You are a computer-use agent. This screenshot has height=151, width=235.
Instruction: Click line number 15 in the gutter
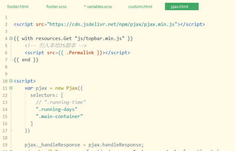pos(5,116)
